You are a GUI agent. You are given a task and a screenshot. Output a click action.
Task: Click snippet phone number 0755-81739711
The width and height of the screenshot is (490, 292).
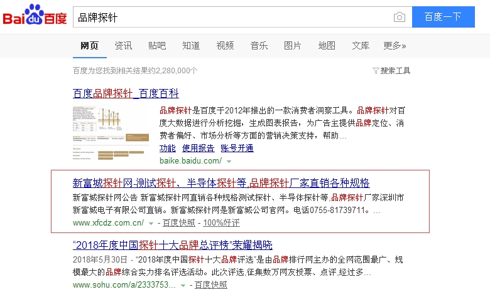(337, 210)
